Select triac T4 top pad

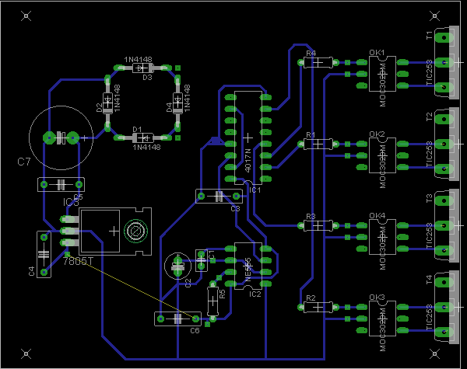(x=444, y=282)
